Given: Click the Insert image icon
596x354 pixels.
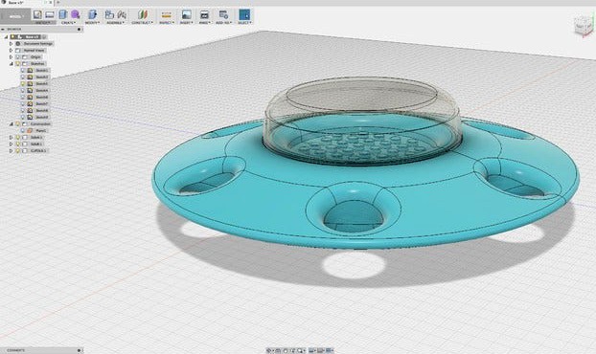Looking at the screenshot, I should click(186, 14).
